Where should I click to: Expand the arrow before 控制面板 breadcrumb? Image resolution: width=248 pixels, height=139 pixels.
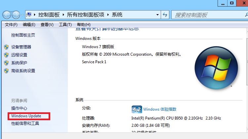click(x=35, y=15)
